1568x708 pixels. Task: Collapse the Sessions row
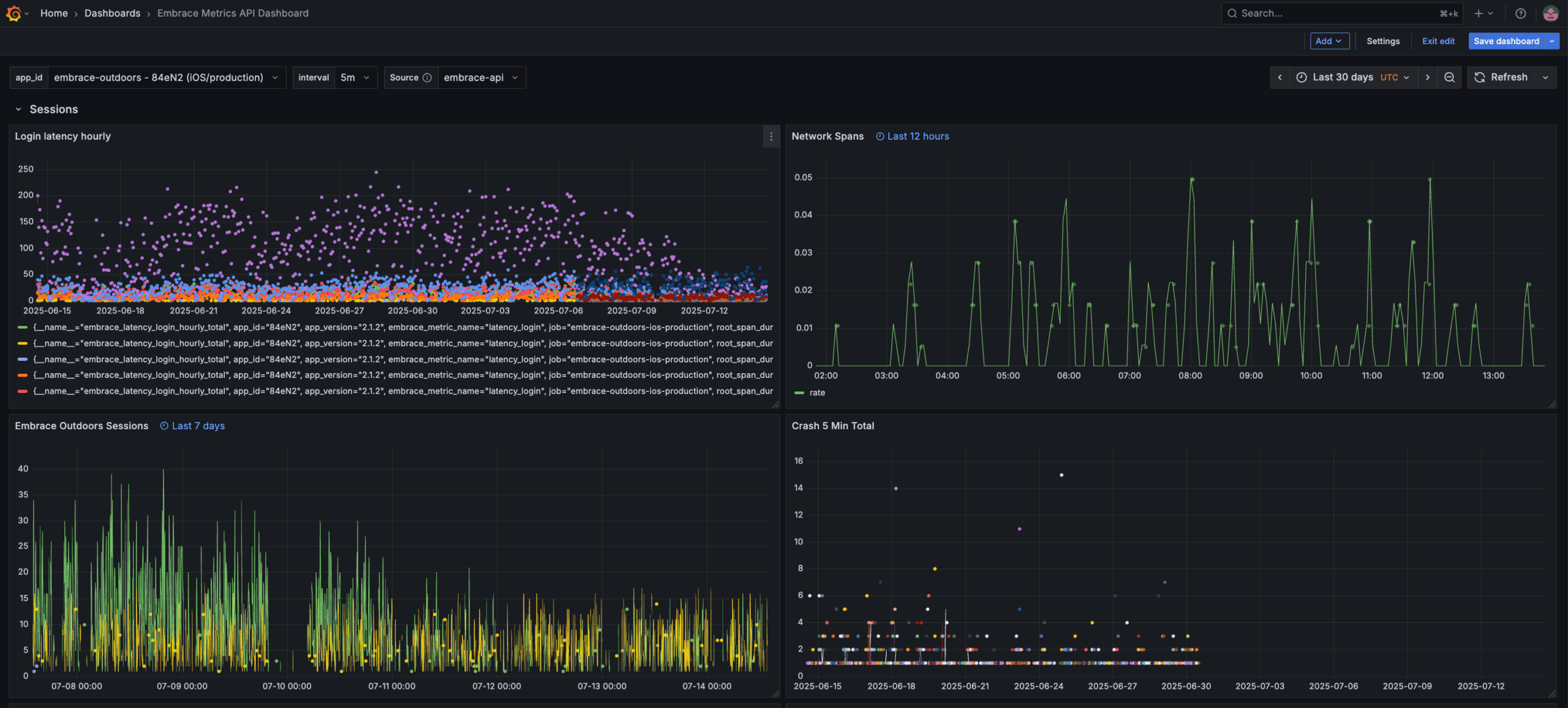pyautogui.click(x=18, y=109)
